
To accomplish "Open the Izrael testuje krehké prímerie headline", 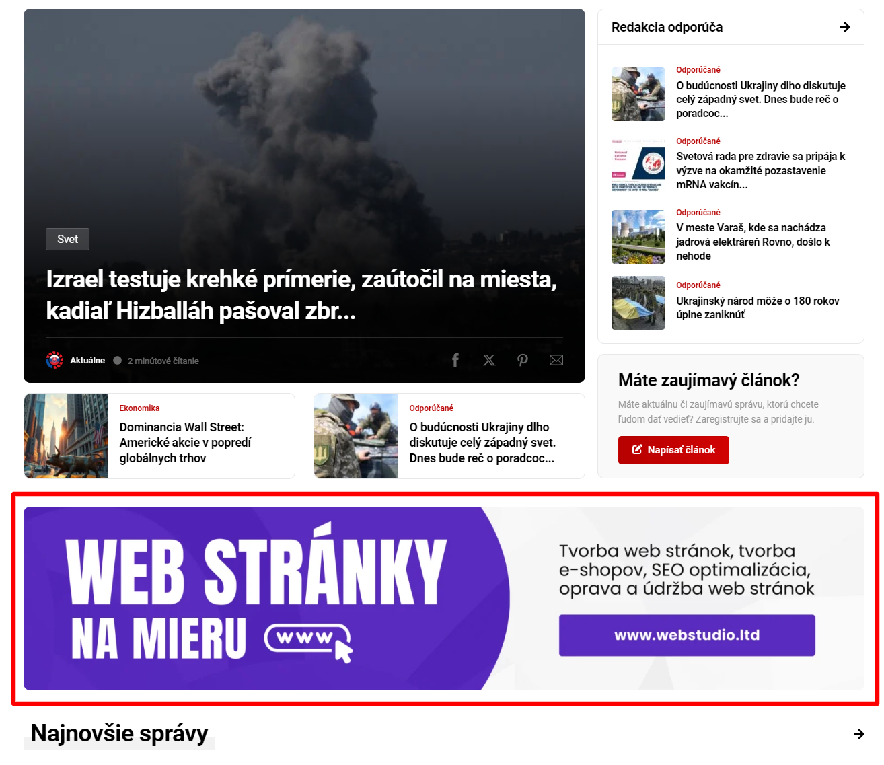I will 301,295.
